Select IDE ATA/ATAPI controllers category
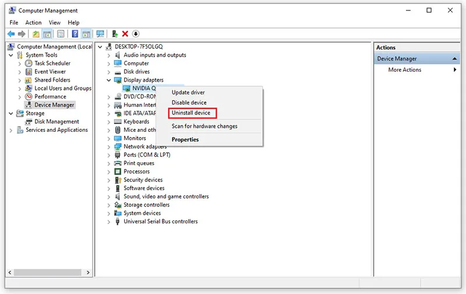This screenshot has width=466, height=294. click(x=140, y=113)
